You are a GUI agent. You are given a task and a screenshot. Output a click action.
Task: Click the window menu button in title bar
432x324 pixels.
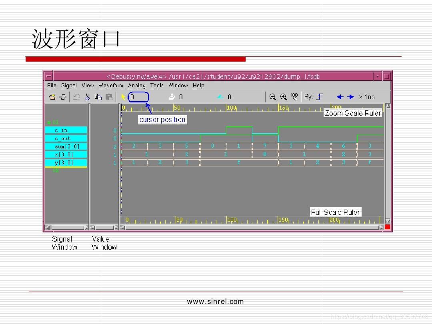click(49, 76)
